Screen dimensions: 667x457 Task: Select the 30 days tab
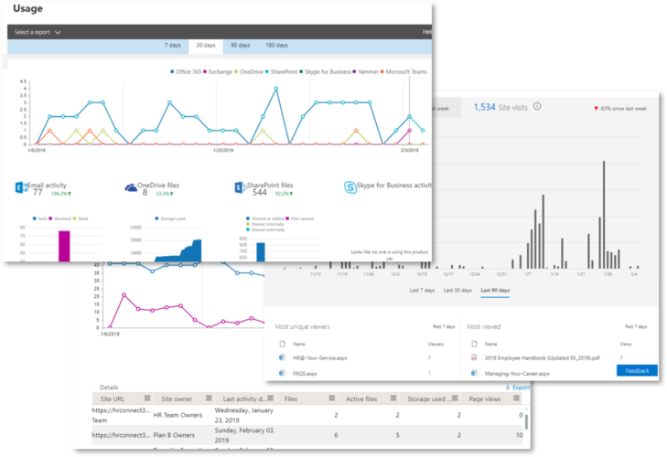coord(206,46)
